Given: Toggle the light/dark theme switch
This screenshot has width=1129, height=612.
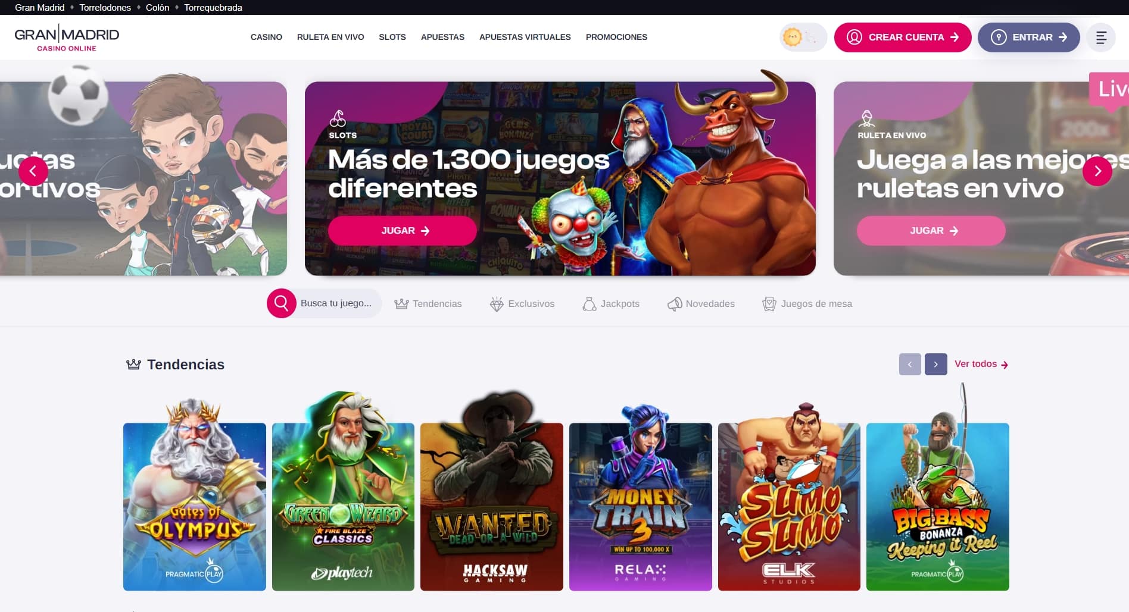Looking at the screenshot, I should [803, 37].
